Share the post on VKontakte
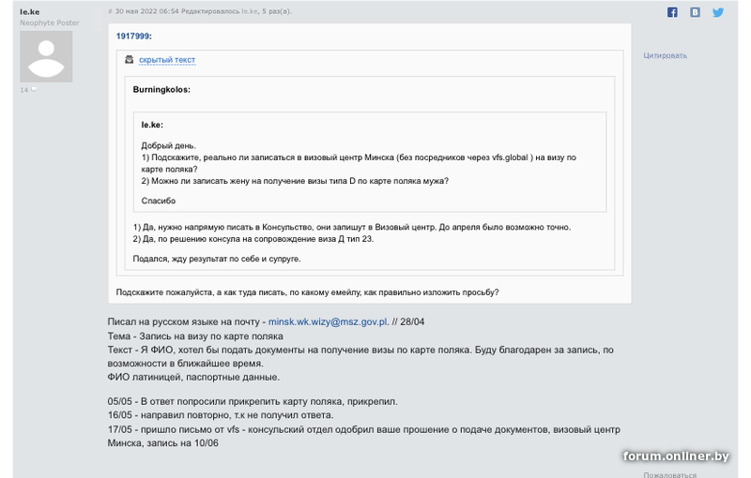Screen dimensions: 751x478 [x=695, y=12]
